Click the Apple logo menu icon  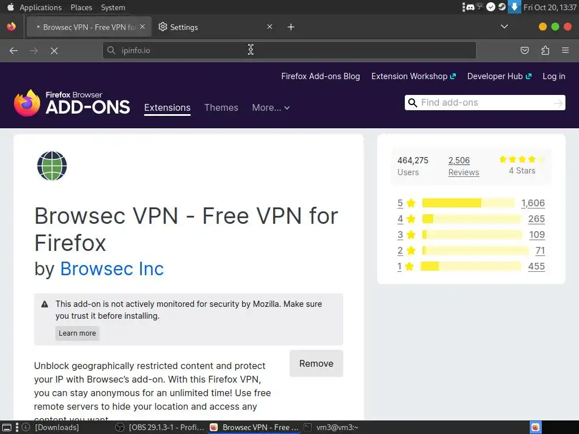coord(10,7)
